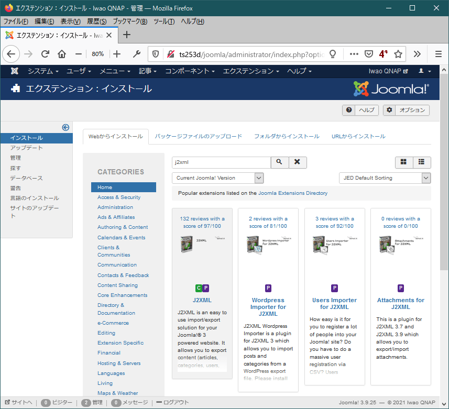Open the JED Default Sorting dropdown
This screenshot has width=449, height=409.
(x=385, y=178)
